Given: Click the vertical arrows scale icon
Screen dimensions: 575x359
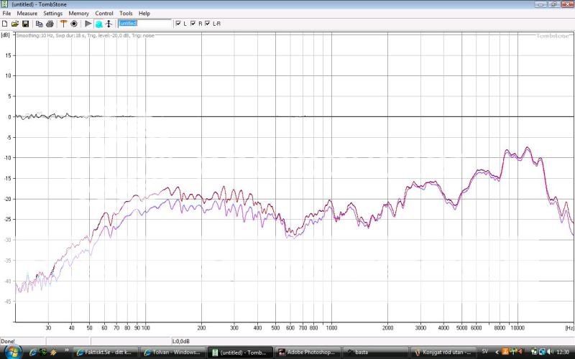Looking at the screenshot, I should click(x=109, y=24).
